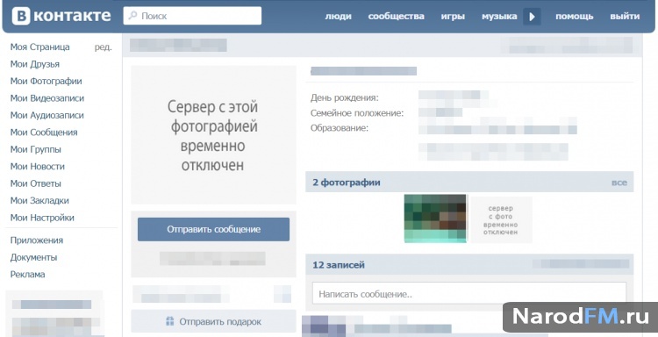Go to Мои Новости
The height and width of the screenshot is (337, 658).
[38, 166]
